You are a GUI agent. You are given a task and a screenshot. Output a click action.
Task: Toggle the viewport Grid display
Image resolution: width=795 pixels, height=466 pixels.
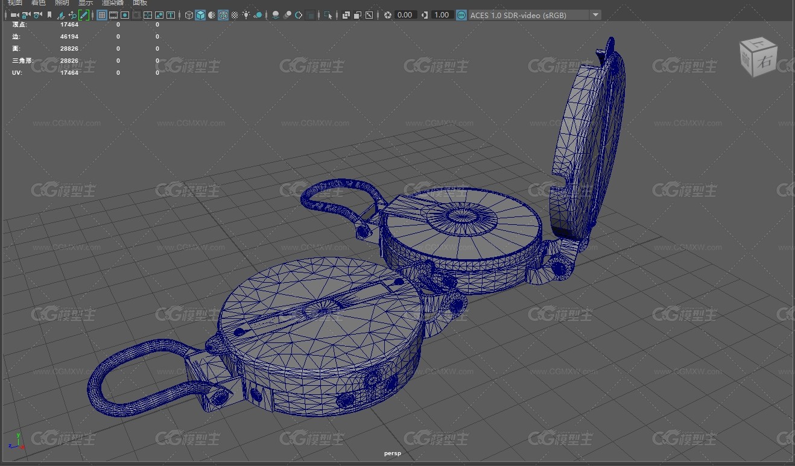(x=102, y=15)
